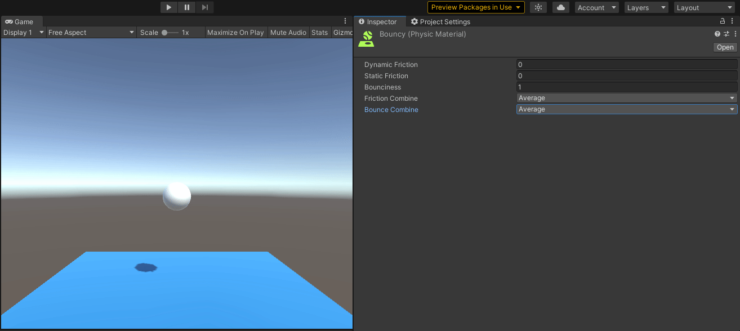This screenshot has width=740, height=331.
Task: Open the Layers dropdown
Action: (x=646, y=7)
